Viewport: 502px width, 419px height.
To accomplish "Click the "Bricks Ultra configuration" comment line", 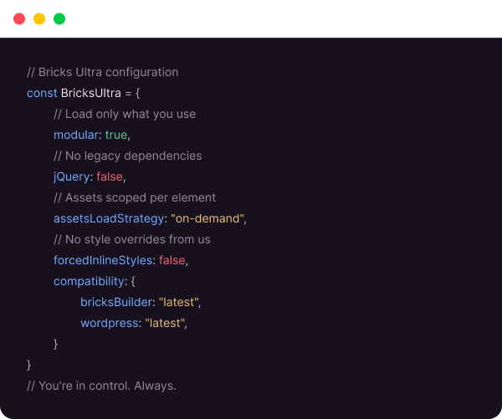I will pos(102,72).
